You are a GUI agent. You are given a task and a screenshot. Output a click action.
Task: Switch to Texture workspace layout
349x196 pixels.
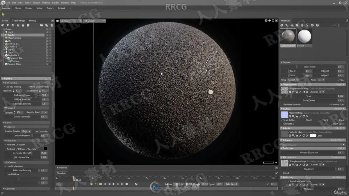50,8
